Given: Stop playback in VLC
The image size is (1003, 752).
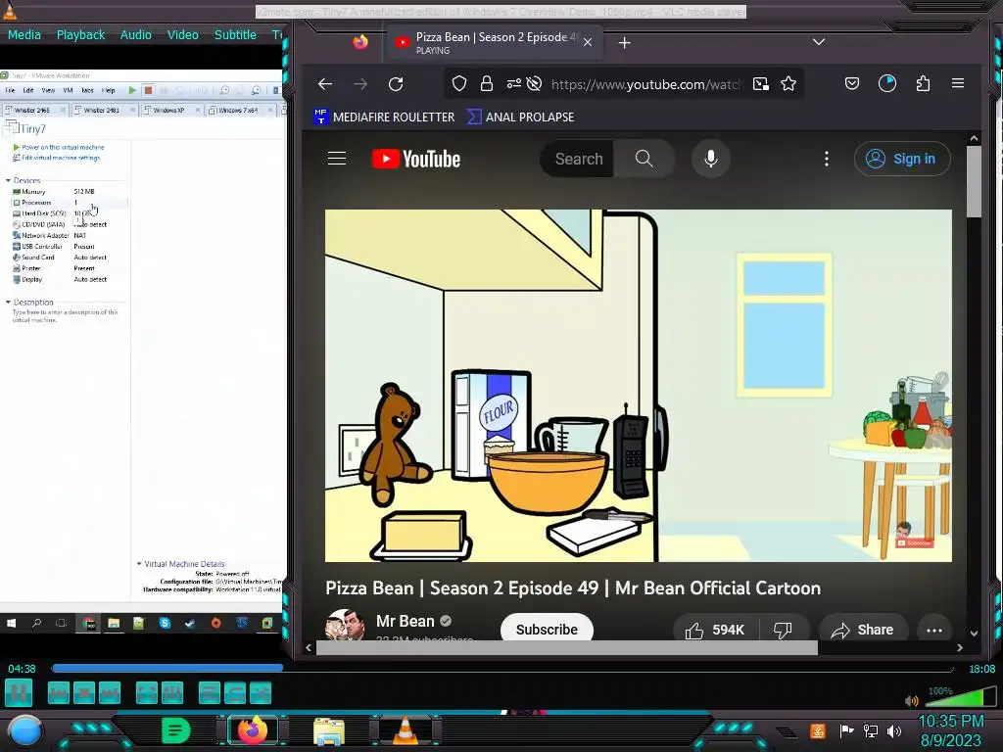Looking at the screenshot, I should point(84,692).
